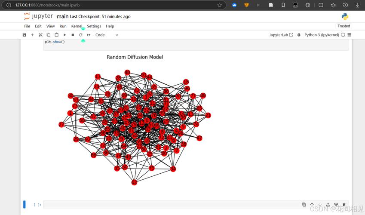This screenshot has height=215, width=365.
Task: Enable the debugger bug icon
Action: pos(299,35)
